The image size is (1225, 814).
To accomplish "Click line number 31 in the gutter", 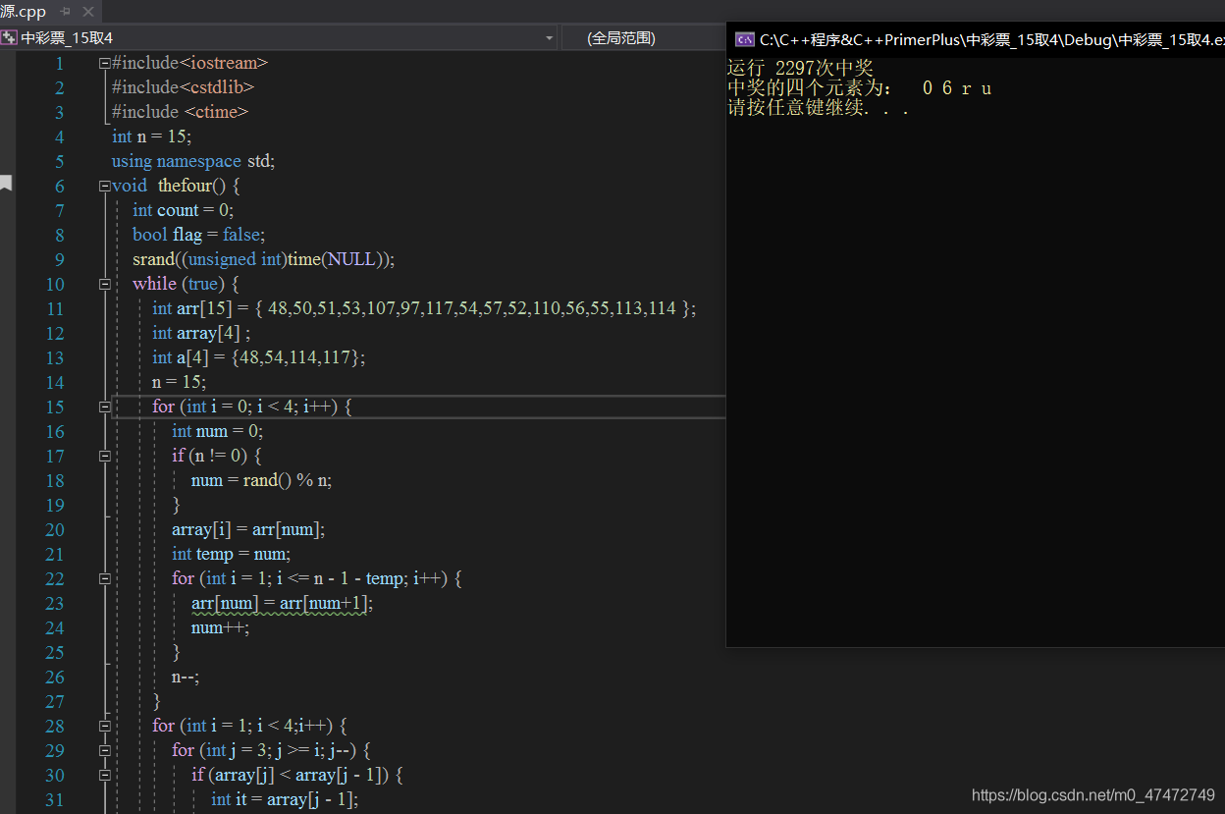I will 55,799.
